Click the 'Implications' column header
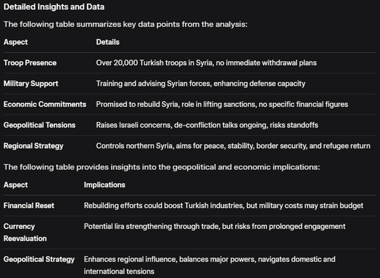The height and width of the screenshot is (278, 380). (104, 185)
